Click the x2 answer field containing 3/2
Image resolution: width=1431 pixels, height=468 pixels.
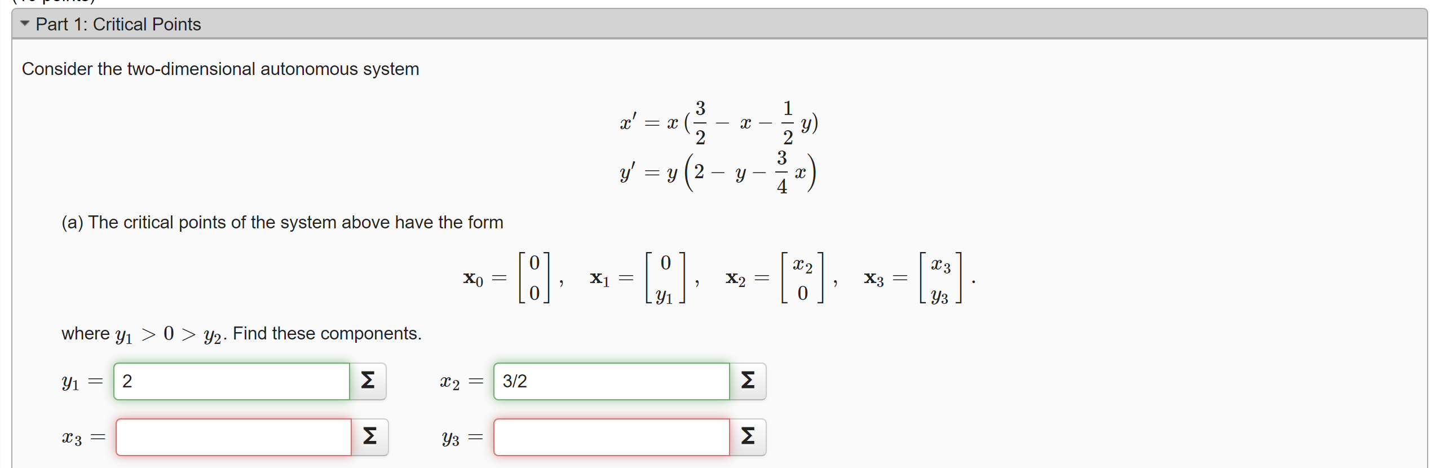[x=611, y=381]
